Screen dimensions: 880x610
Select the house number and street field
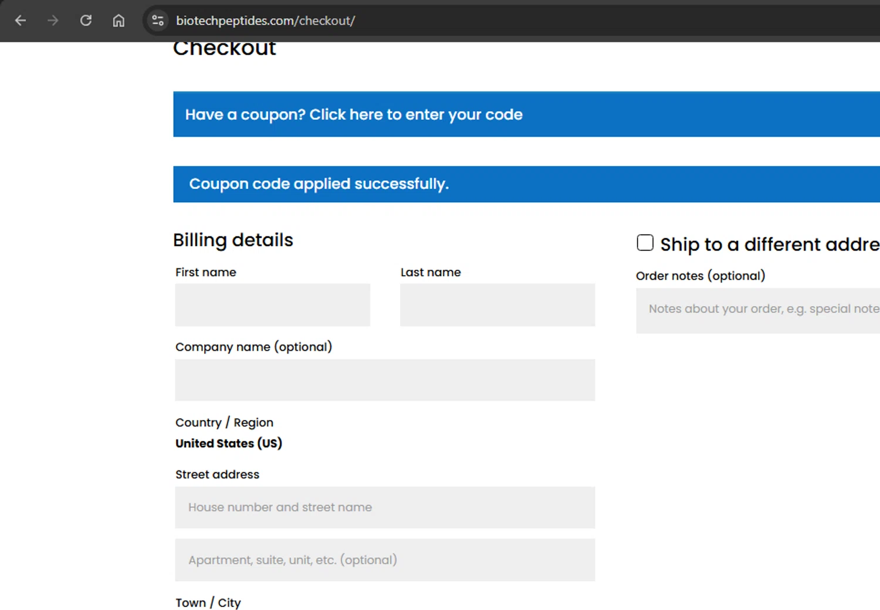[x=385, y=507]
